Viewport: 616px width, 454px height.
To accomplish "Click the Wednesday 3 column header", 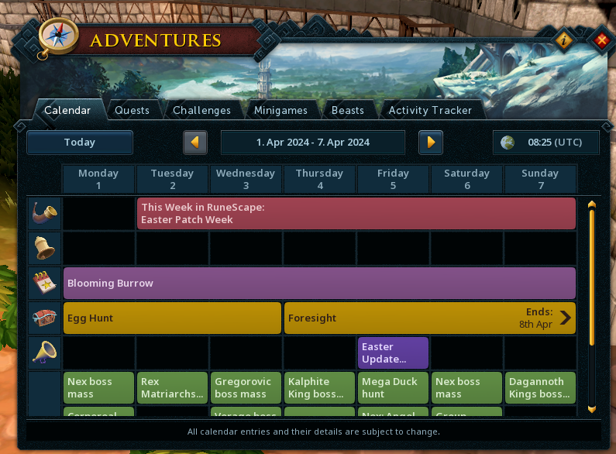I will click(x=246, y=179).
